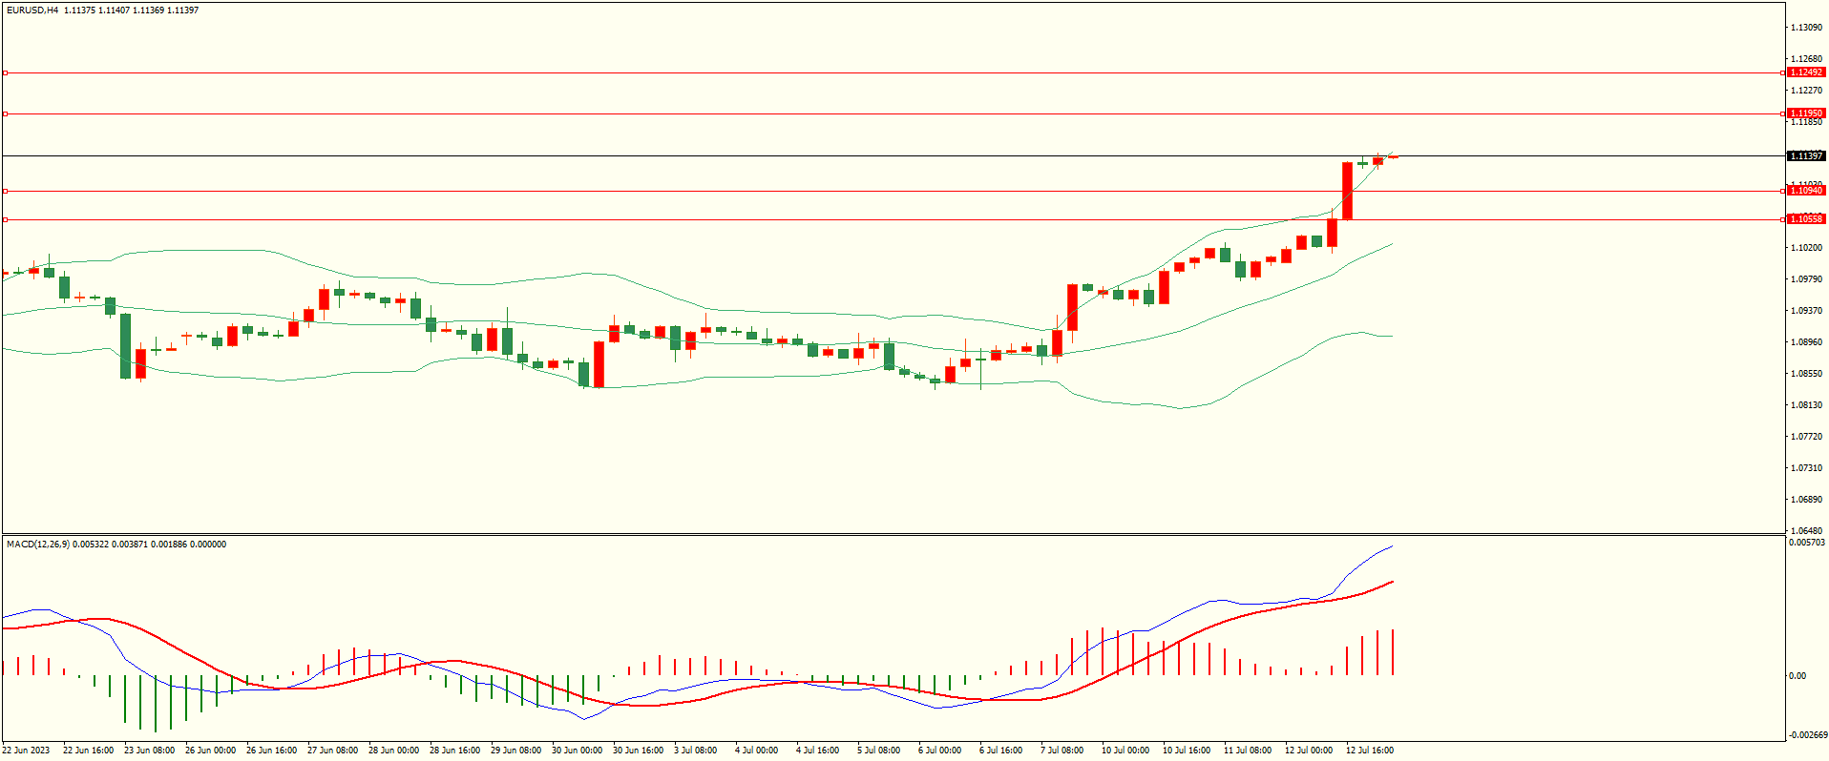Click the 1.08960 price scale value
Screen dimensions: 1829x761
1807,342
